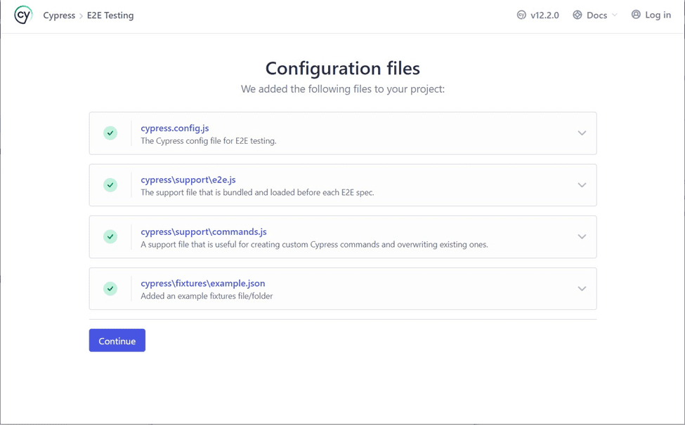Click the green checkmark beside cypress.config.js

click(x=110, y=133)
